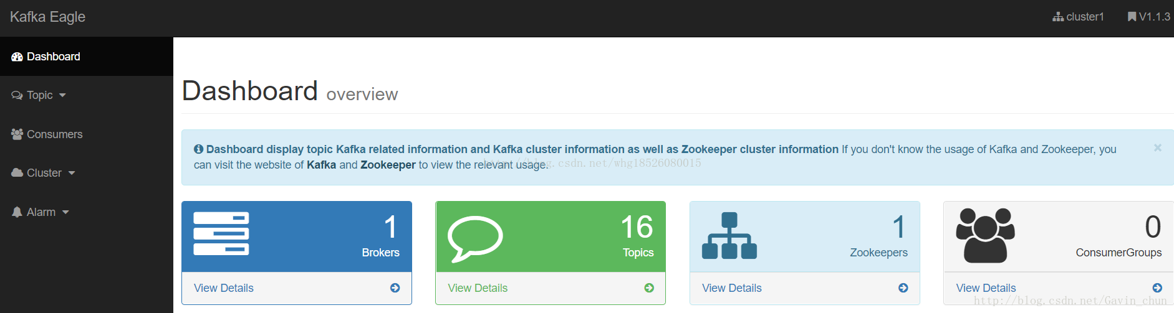Image resolution: width=1174 pixels, height=313 pixels.
Task: Click the cluster1 indicator in top bar
Action: 1079,17
